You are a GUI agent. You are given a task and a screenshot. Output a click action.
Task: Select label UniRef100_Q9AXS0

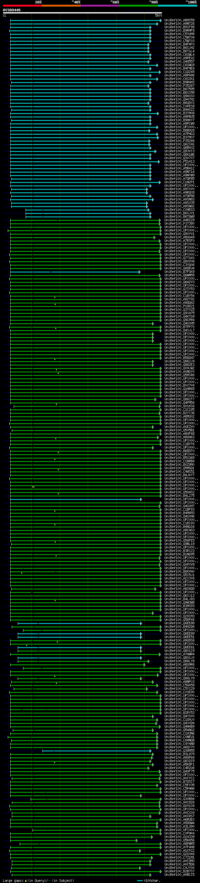pos(179,96)
